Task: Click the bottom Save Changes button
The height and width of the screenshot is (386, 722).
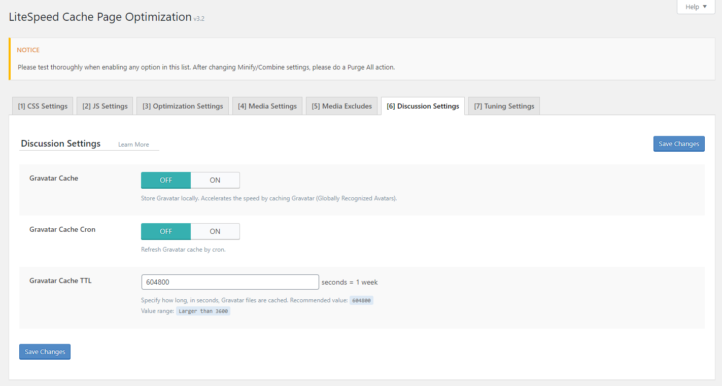Action: coord(45,352)
